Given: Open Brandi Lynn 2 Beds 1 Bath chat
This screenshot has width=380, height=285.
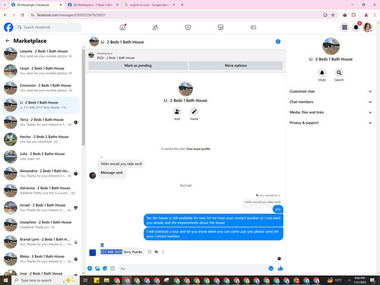Looking at the screenshot, I should point(41,242).
